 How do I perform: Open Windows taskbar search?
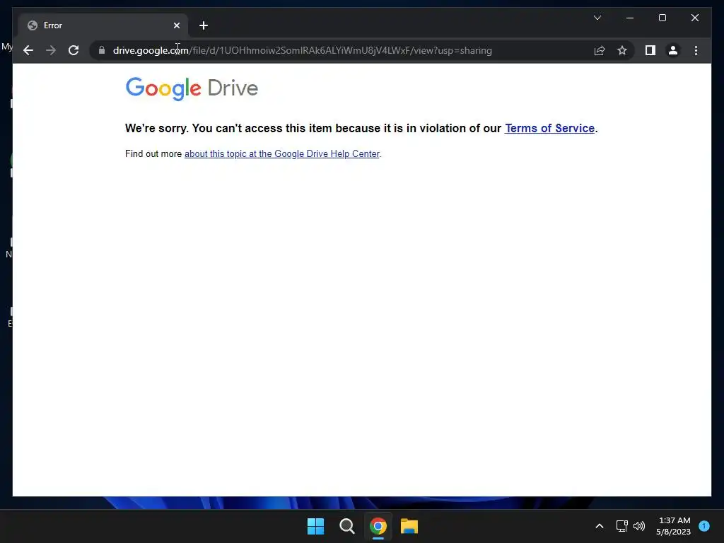tap(346, 526)
